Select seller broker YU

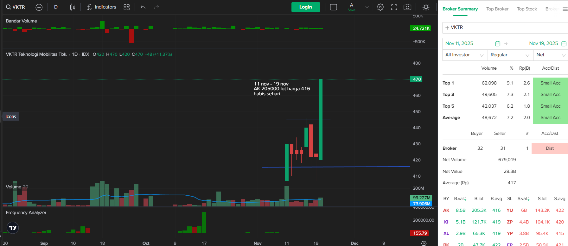pos(510,211)
